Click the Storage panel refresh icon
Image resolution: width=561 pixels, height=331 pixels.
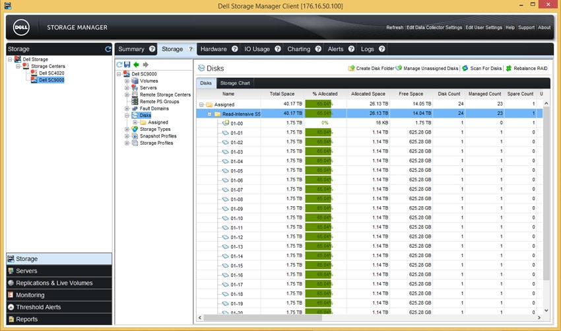(108, 49)
